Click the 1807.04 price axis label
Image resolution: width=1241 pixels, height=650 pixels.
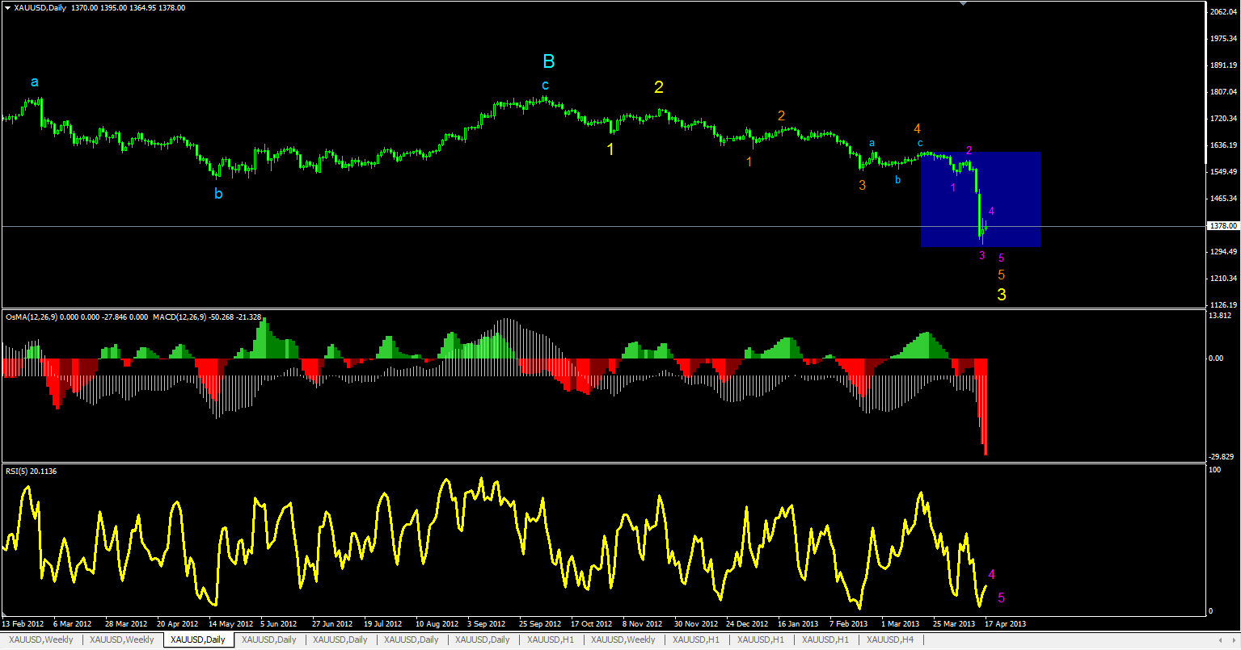pos(1224,92)
